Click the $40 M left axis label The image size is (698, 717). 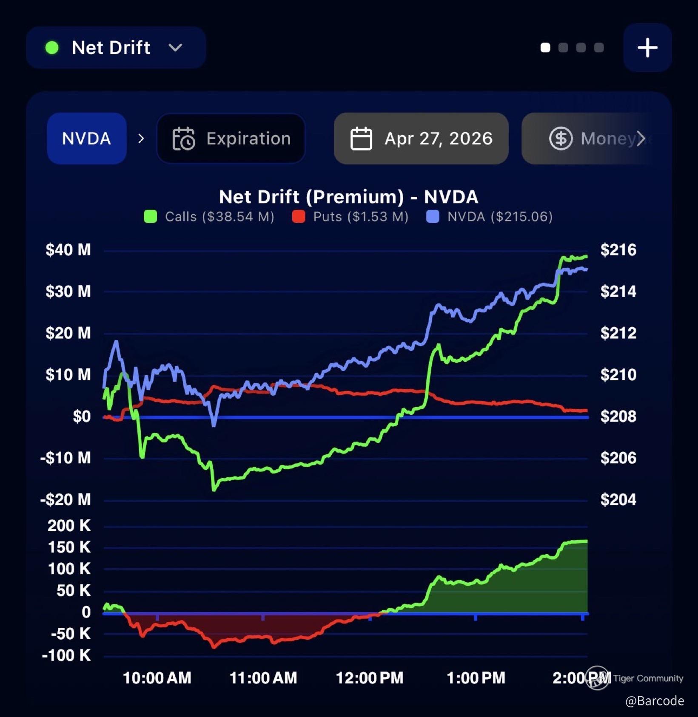click(68, 250)
